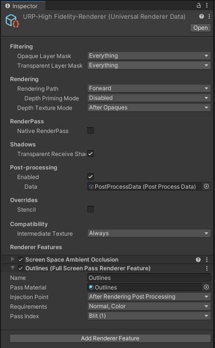Viewport: 215px width, 348px height.
Task: Toggle the Native RenderPass checkbox
Action: tap(91, 131)
